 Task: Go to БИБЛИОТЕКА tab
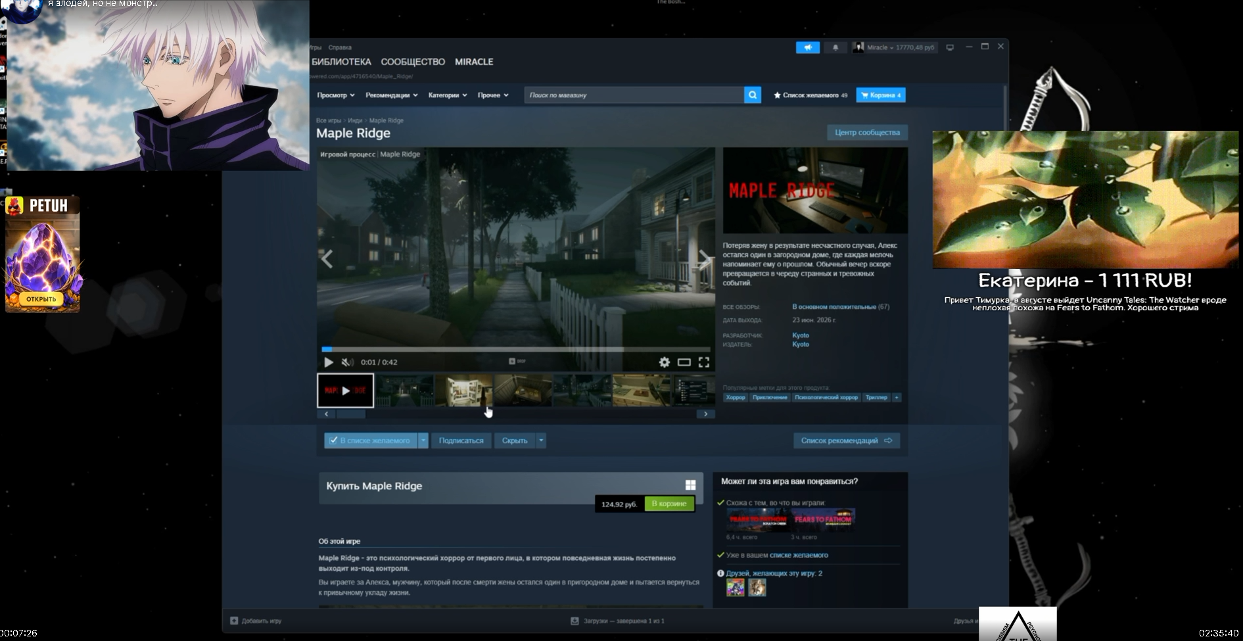[341, 62]
